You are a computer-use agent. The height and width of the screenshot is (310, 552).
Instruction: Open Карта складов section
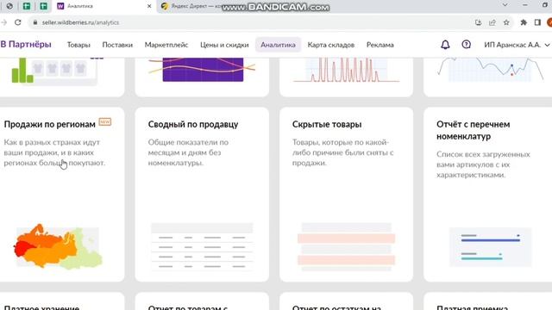click(x=331, y=45)
